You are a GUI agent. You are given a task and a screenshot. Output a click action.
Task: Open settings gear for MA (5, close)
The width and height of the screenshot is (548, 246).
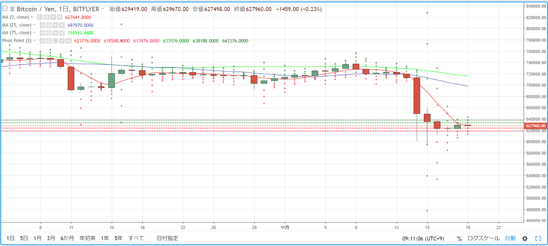click(x=46, y=17)
